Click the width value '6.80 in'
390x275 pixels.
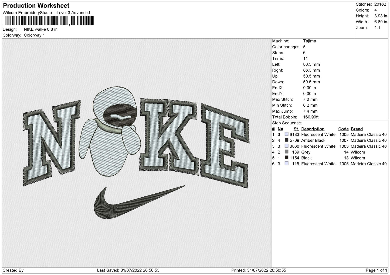pos(381,22)
